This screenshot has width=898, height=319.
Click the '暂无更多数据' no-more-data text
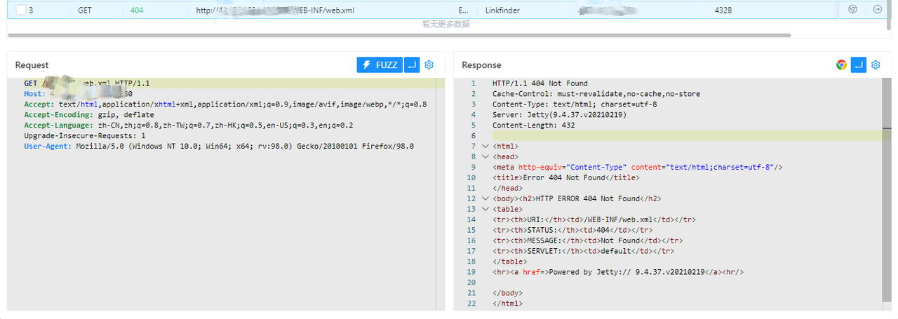pos(445,24)
